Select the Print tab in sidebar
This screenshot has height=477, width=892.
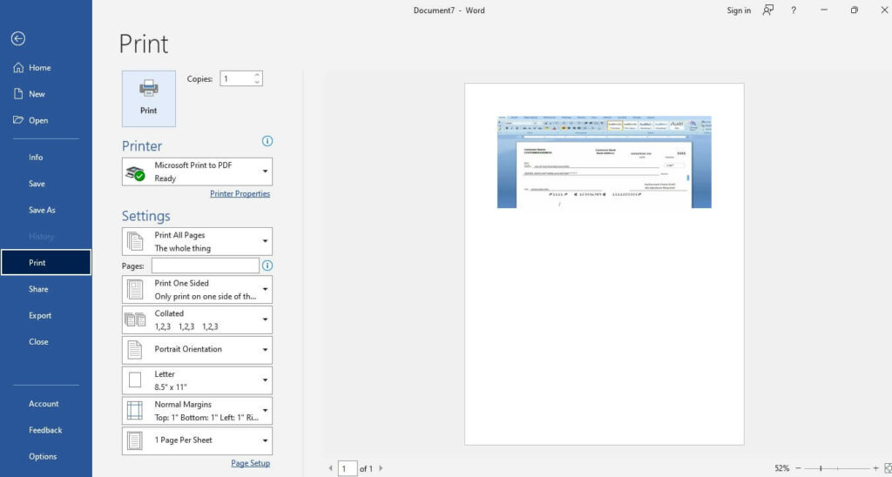[x=45, y=263]
